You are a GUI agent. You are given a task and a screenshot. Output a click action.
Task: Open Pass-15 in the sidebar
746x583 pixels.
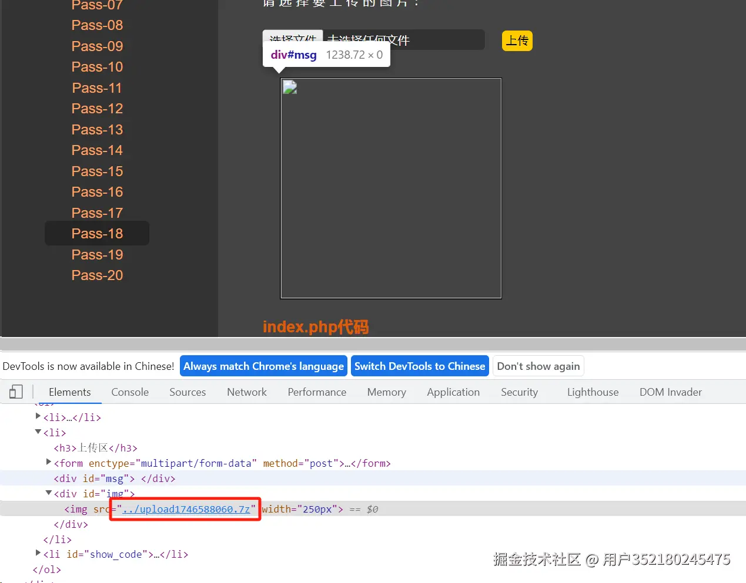pos(97,171)
